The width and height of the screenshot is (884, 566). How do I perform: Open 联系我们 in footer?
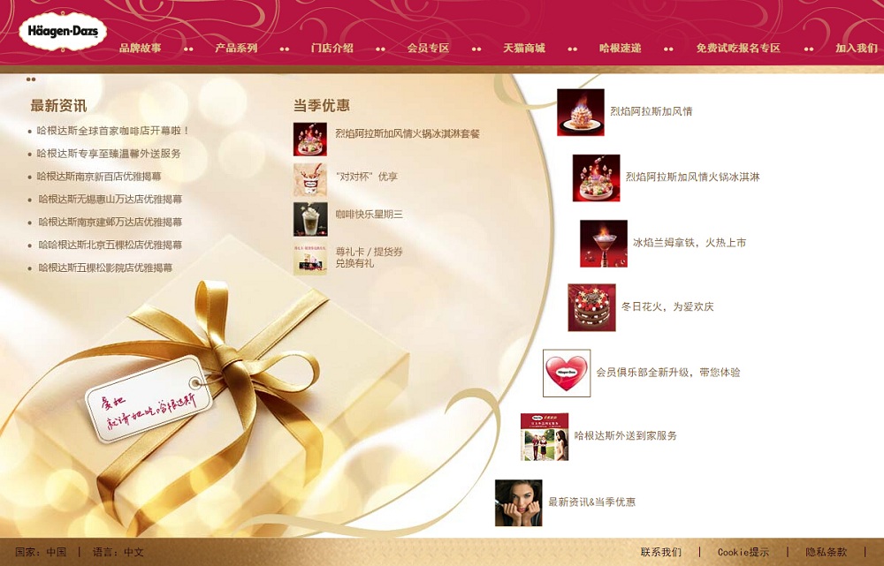coord(660,552)
